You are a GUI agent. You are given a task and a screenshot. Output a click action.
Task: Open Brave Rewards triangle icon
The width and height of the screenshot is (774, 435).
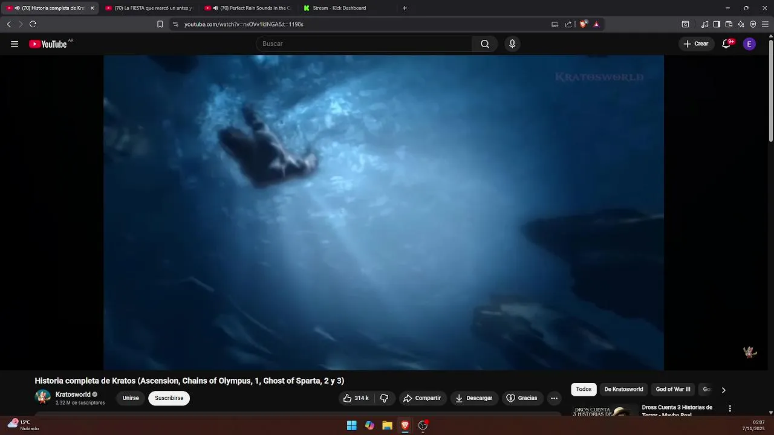pos(596,24)
